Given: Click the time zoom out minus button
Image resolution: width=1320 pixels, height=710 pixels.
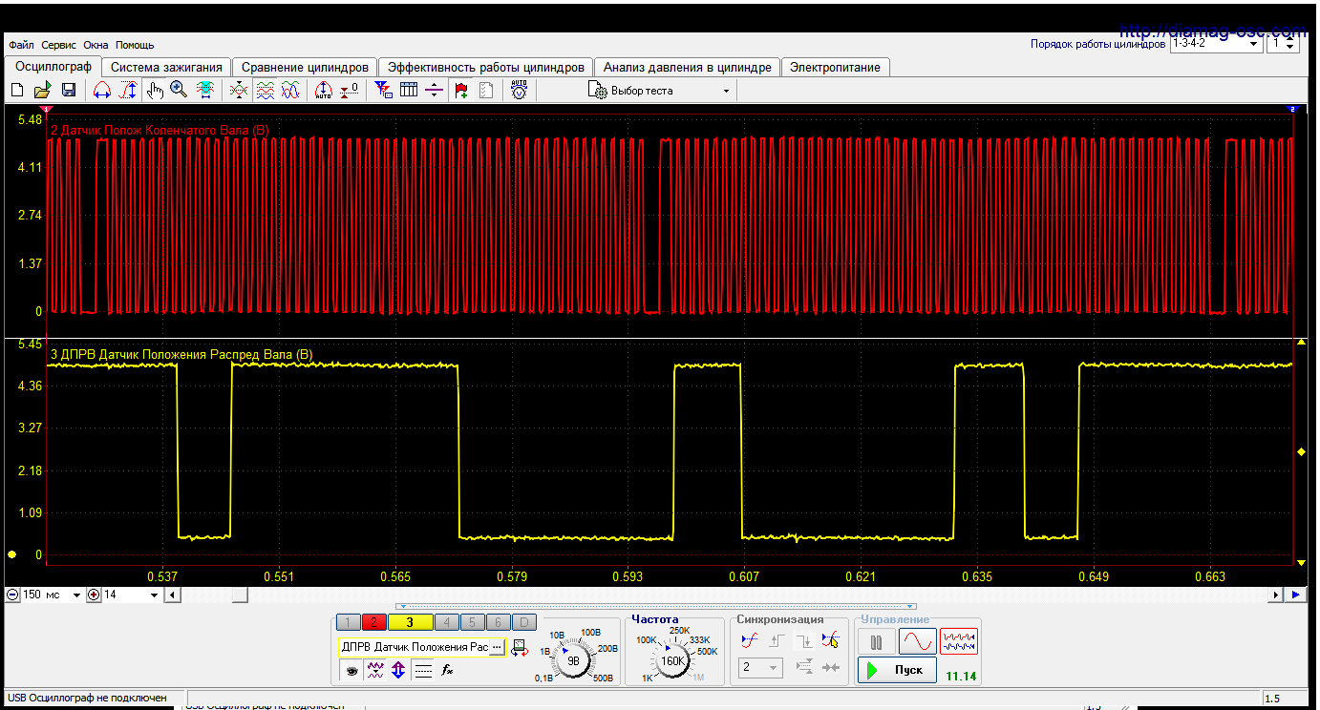Looking at the screenshot, I should click(12, 595).
